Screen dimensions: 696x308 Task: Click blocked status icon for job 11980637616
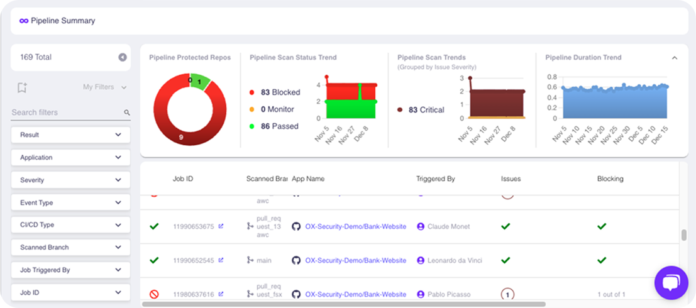coord(154,294)
